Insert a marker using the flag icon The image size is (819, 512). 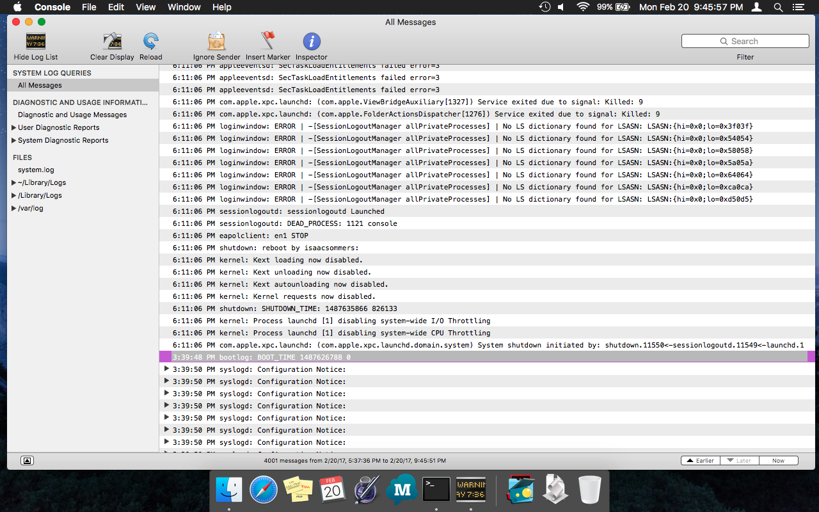coord(268,42)
